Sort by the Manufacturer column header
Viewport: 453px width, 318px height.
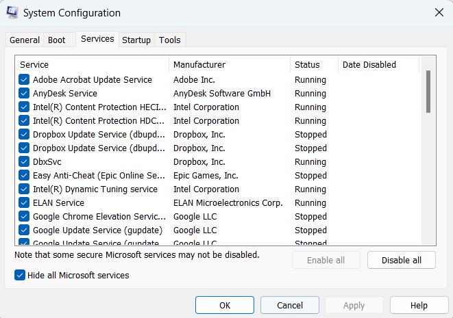[230, 64]
